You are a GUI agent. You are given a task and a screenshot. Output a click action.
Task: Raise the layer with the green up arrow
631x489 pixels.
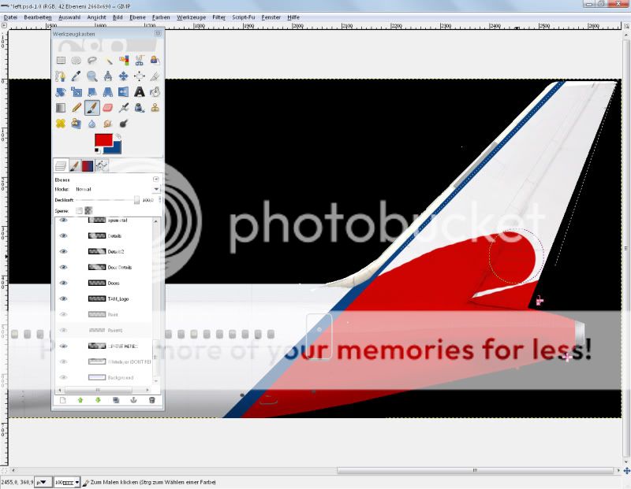click(80, 400)
